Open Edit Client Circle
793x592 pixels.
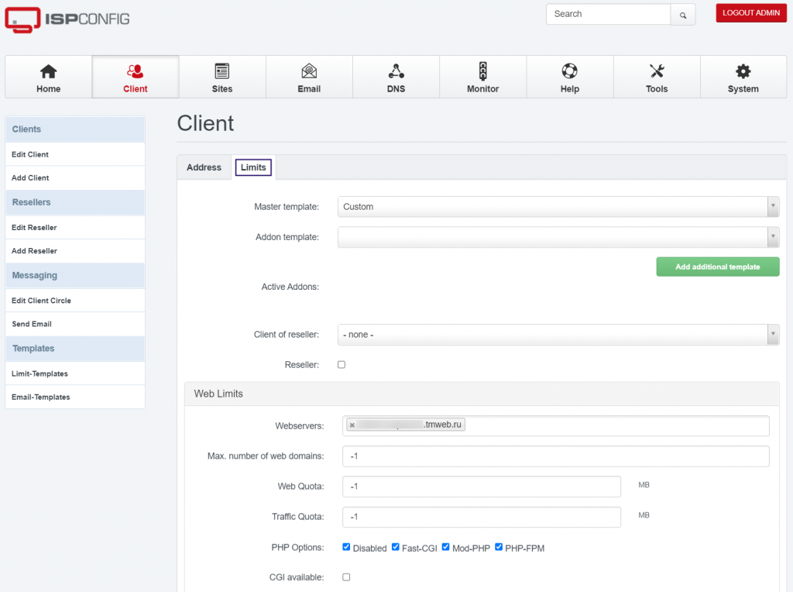point(75,301)
